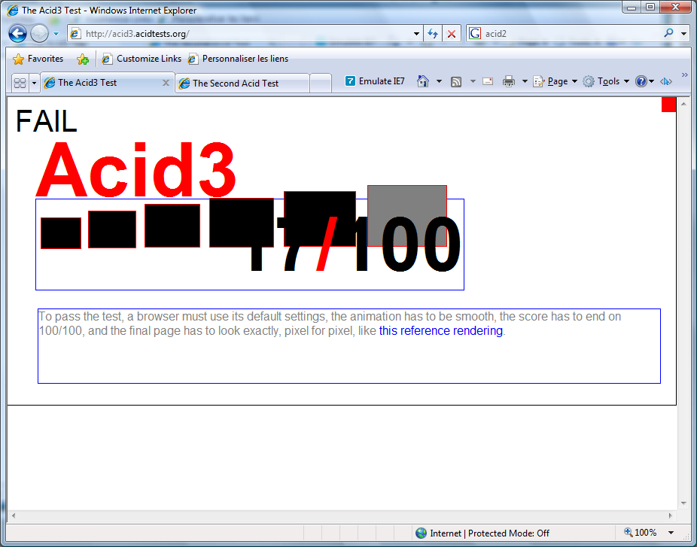The image size is (697, 547).
Task: Click the Add to Favorites Bar star icon
Action: [83, 59]
